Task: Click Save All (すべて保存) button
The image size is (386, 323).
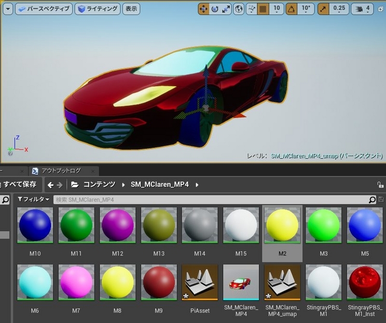Action: coord(20,184)
